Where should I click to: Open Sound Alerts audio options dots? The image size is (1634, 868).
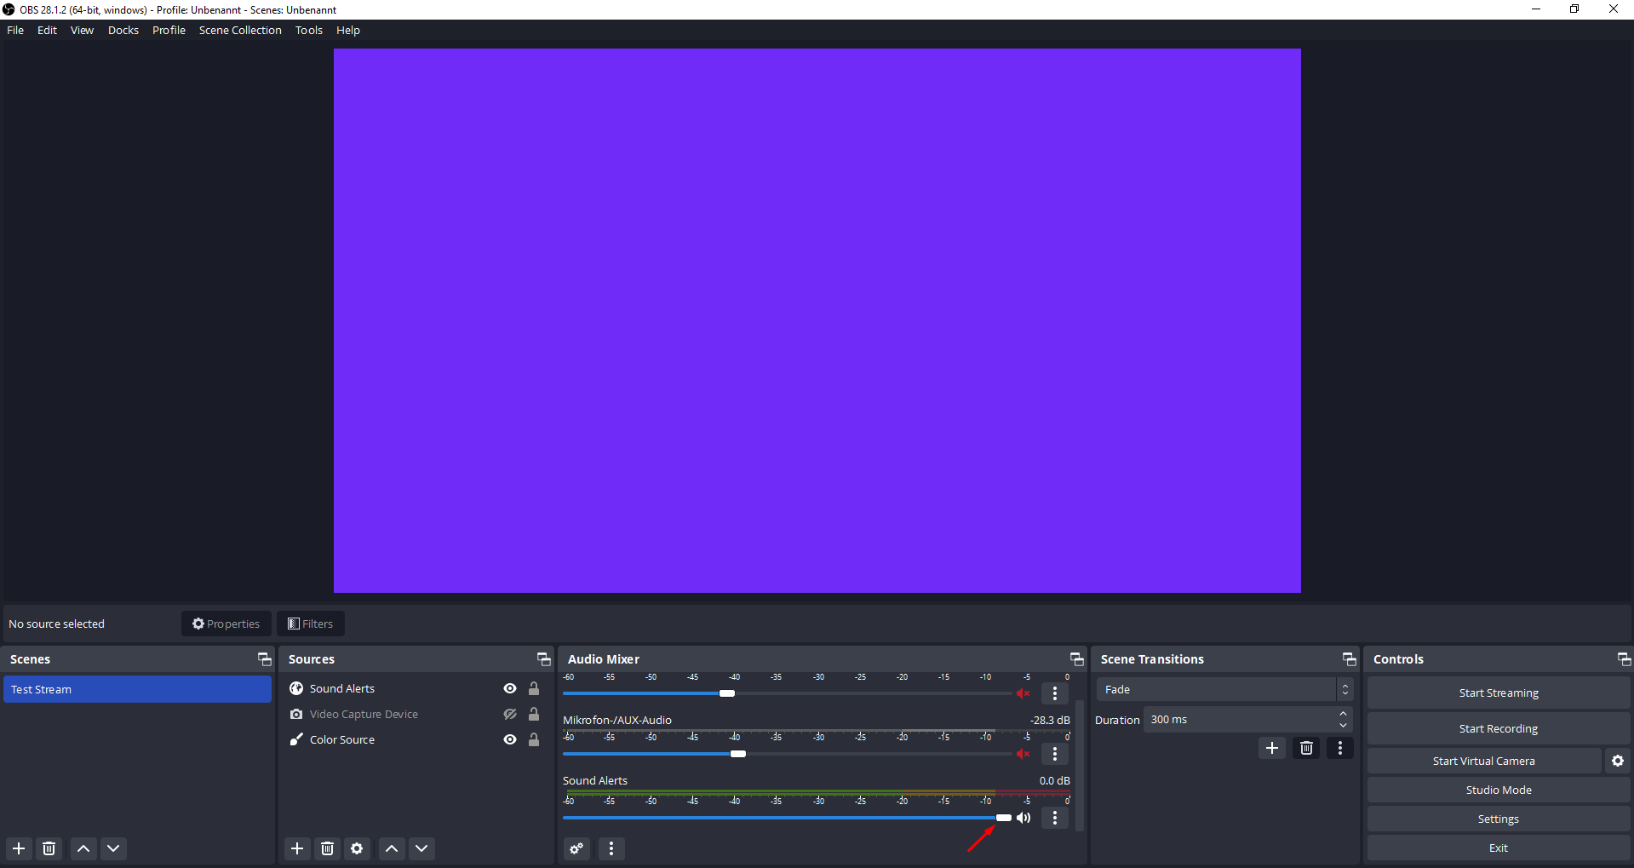1055,818
